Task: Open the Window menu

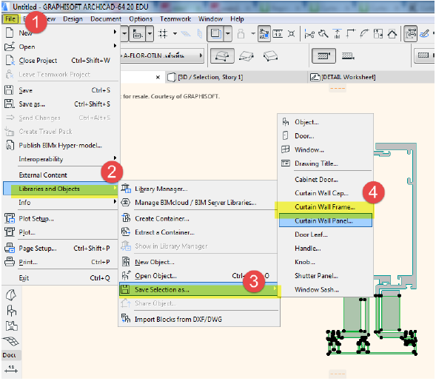Action: (210, 19)
